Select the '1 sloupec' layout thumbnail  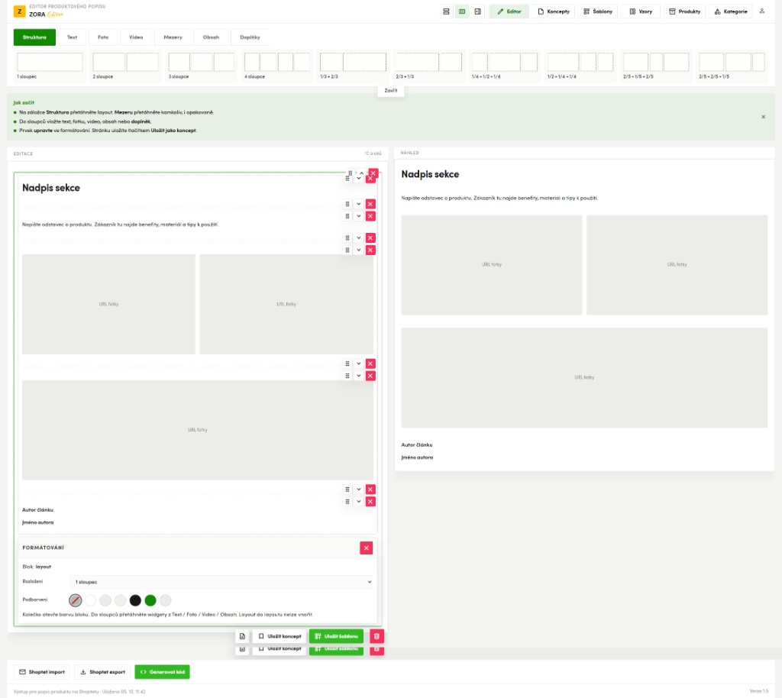[50, 66]
